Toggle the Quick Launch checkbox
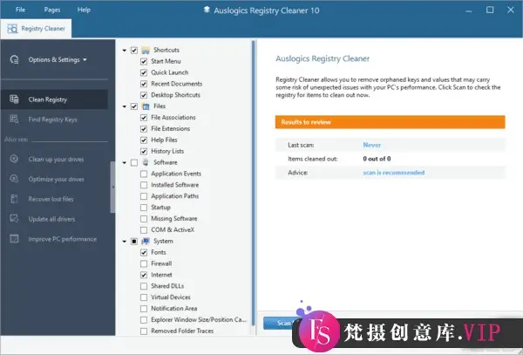This screenshot has width=523, height=355. click(x=144, y=72)
